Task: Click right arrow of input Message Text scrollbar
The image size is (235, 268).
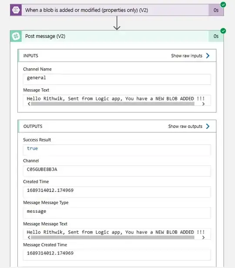Action: (x=203, y=104)
